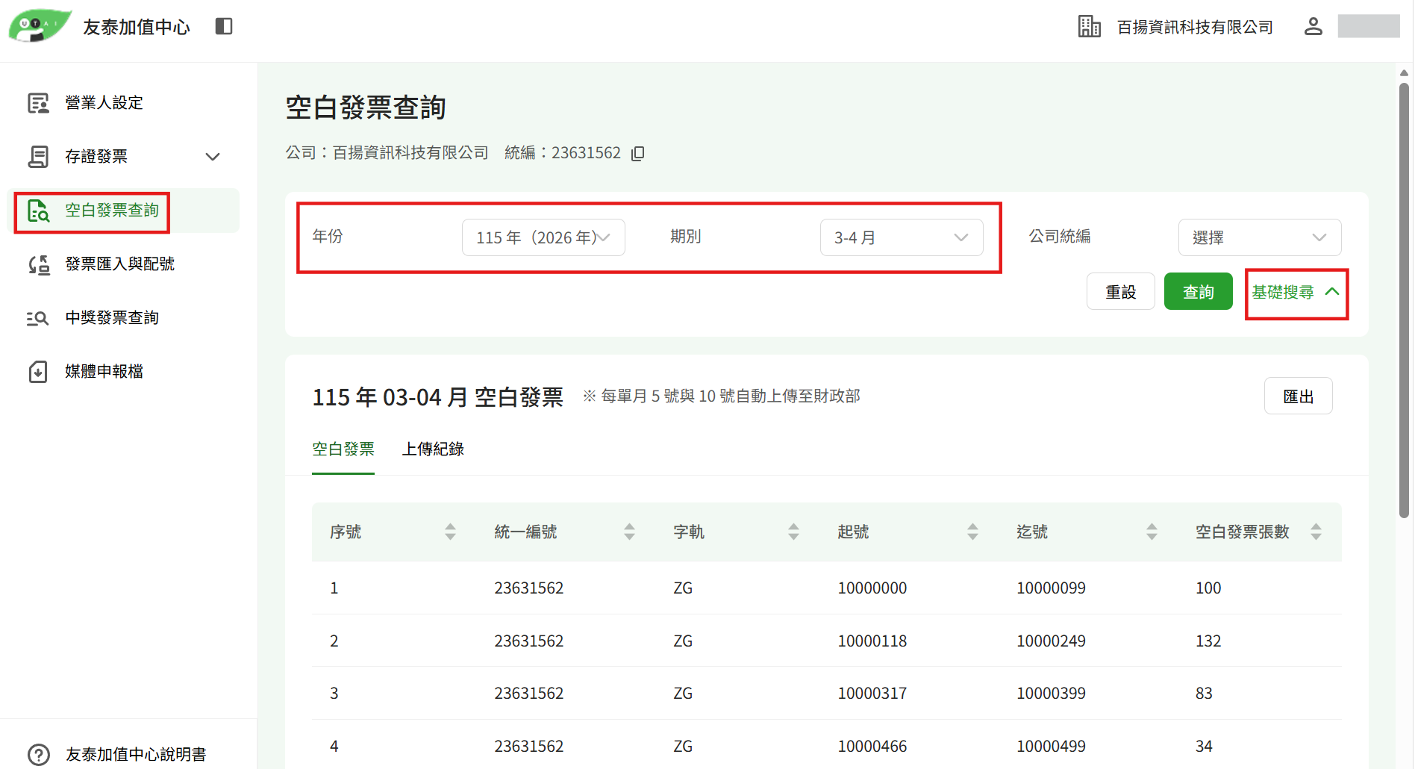Open the 年份 dropdown showing 115 年
This screenshot has width=1415, height=769.
pos(543,237)
